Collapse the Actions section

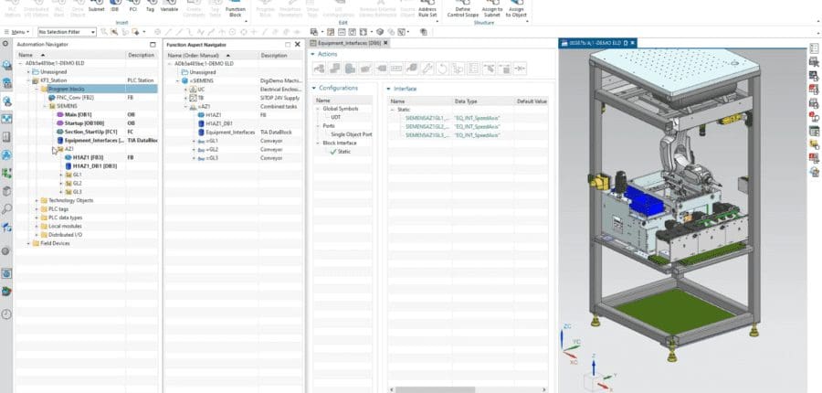click(x=313, y=54)
